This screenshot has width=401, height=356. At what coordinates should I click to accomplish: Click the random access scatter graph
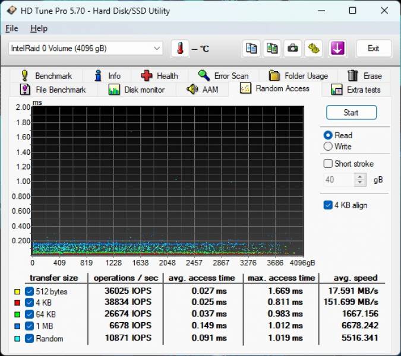(x=168, y=181)
